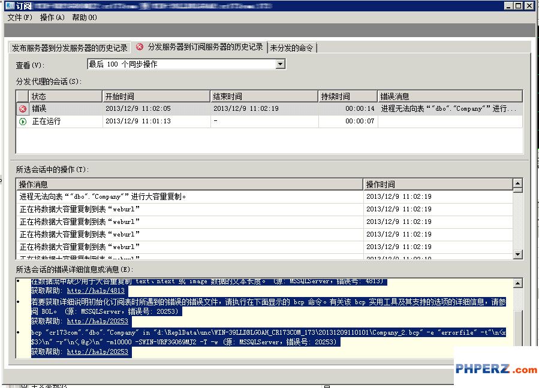Open help link http://help/4813
The width and height of the screenshot is (539, 388).
tap(95, 291)
